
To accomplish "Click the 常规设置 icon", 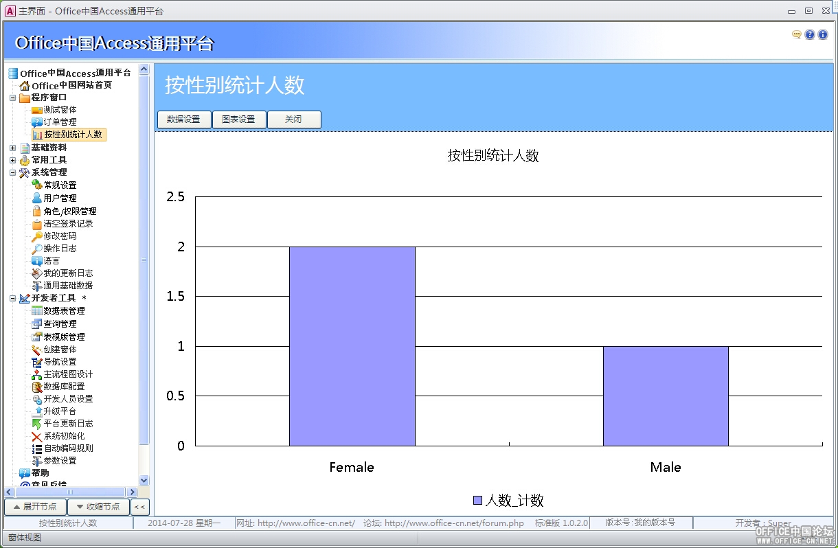I will [37, 185].
